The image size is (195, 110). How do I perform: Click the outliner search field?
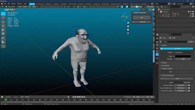[x=174, y=7]
